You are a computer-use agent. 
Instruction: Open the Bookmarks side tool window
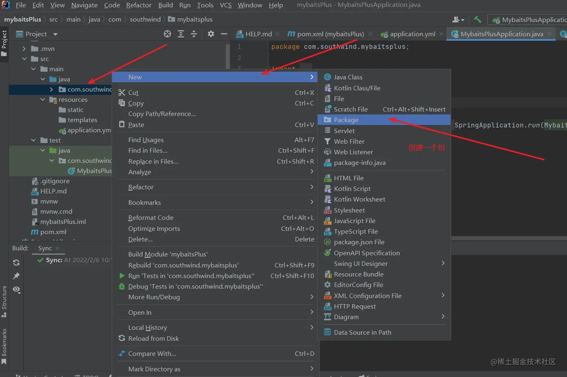point(4,346)
